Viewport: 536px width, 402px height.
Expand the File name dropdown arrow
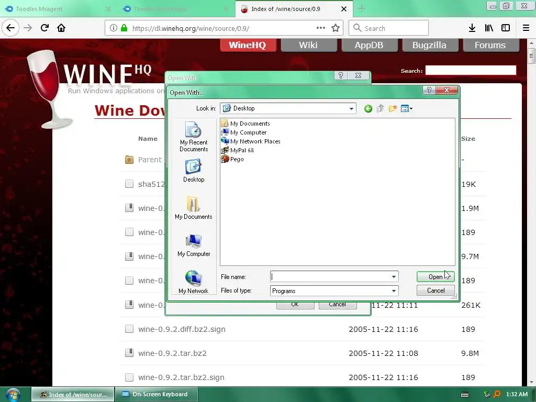click(394, 276)
